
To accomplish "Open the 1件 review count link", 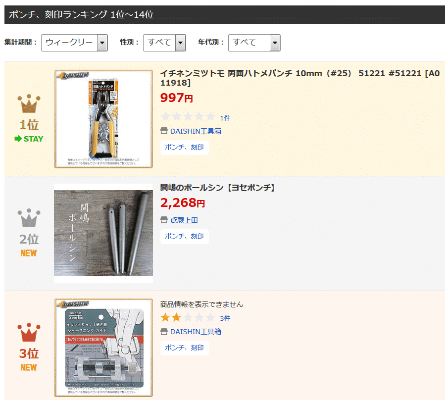I will point(225,118).
